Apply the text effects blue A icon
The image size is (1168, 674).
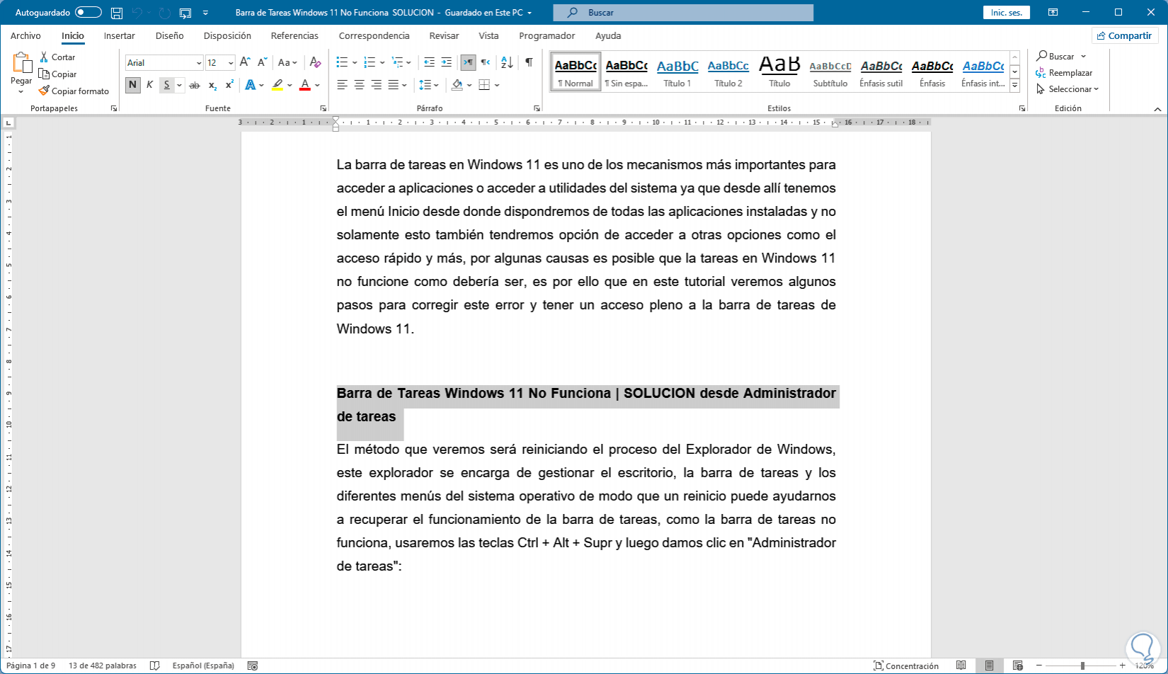point(250,85)
